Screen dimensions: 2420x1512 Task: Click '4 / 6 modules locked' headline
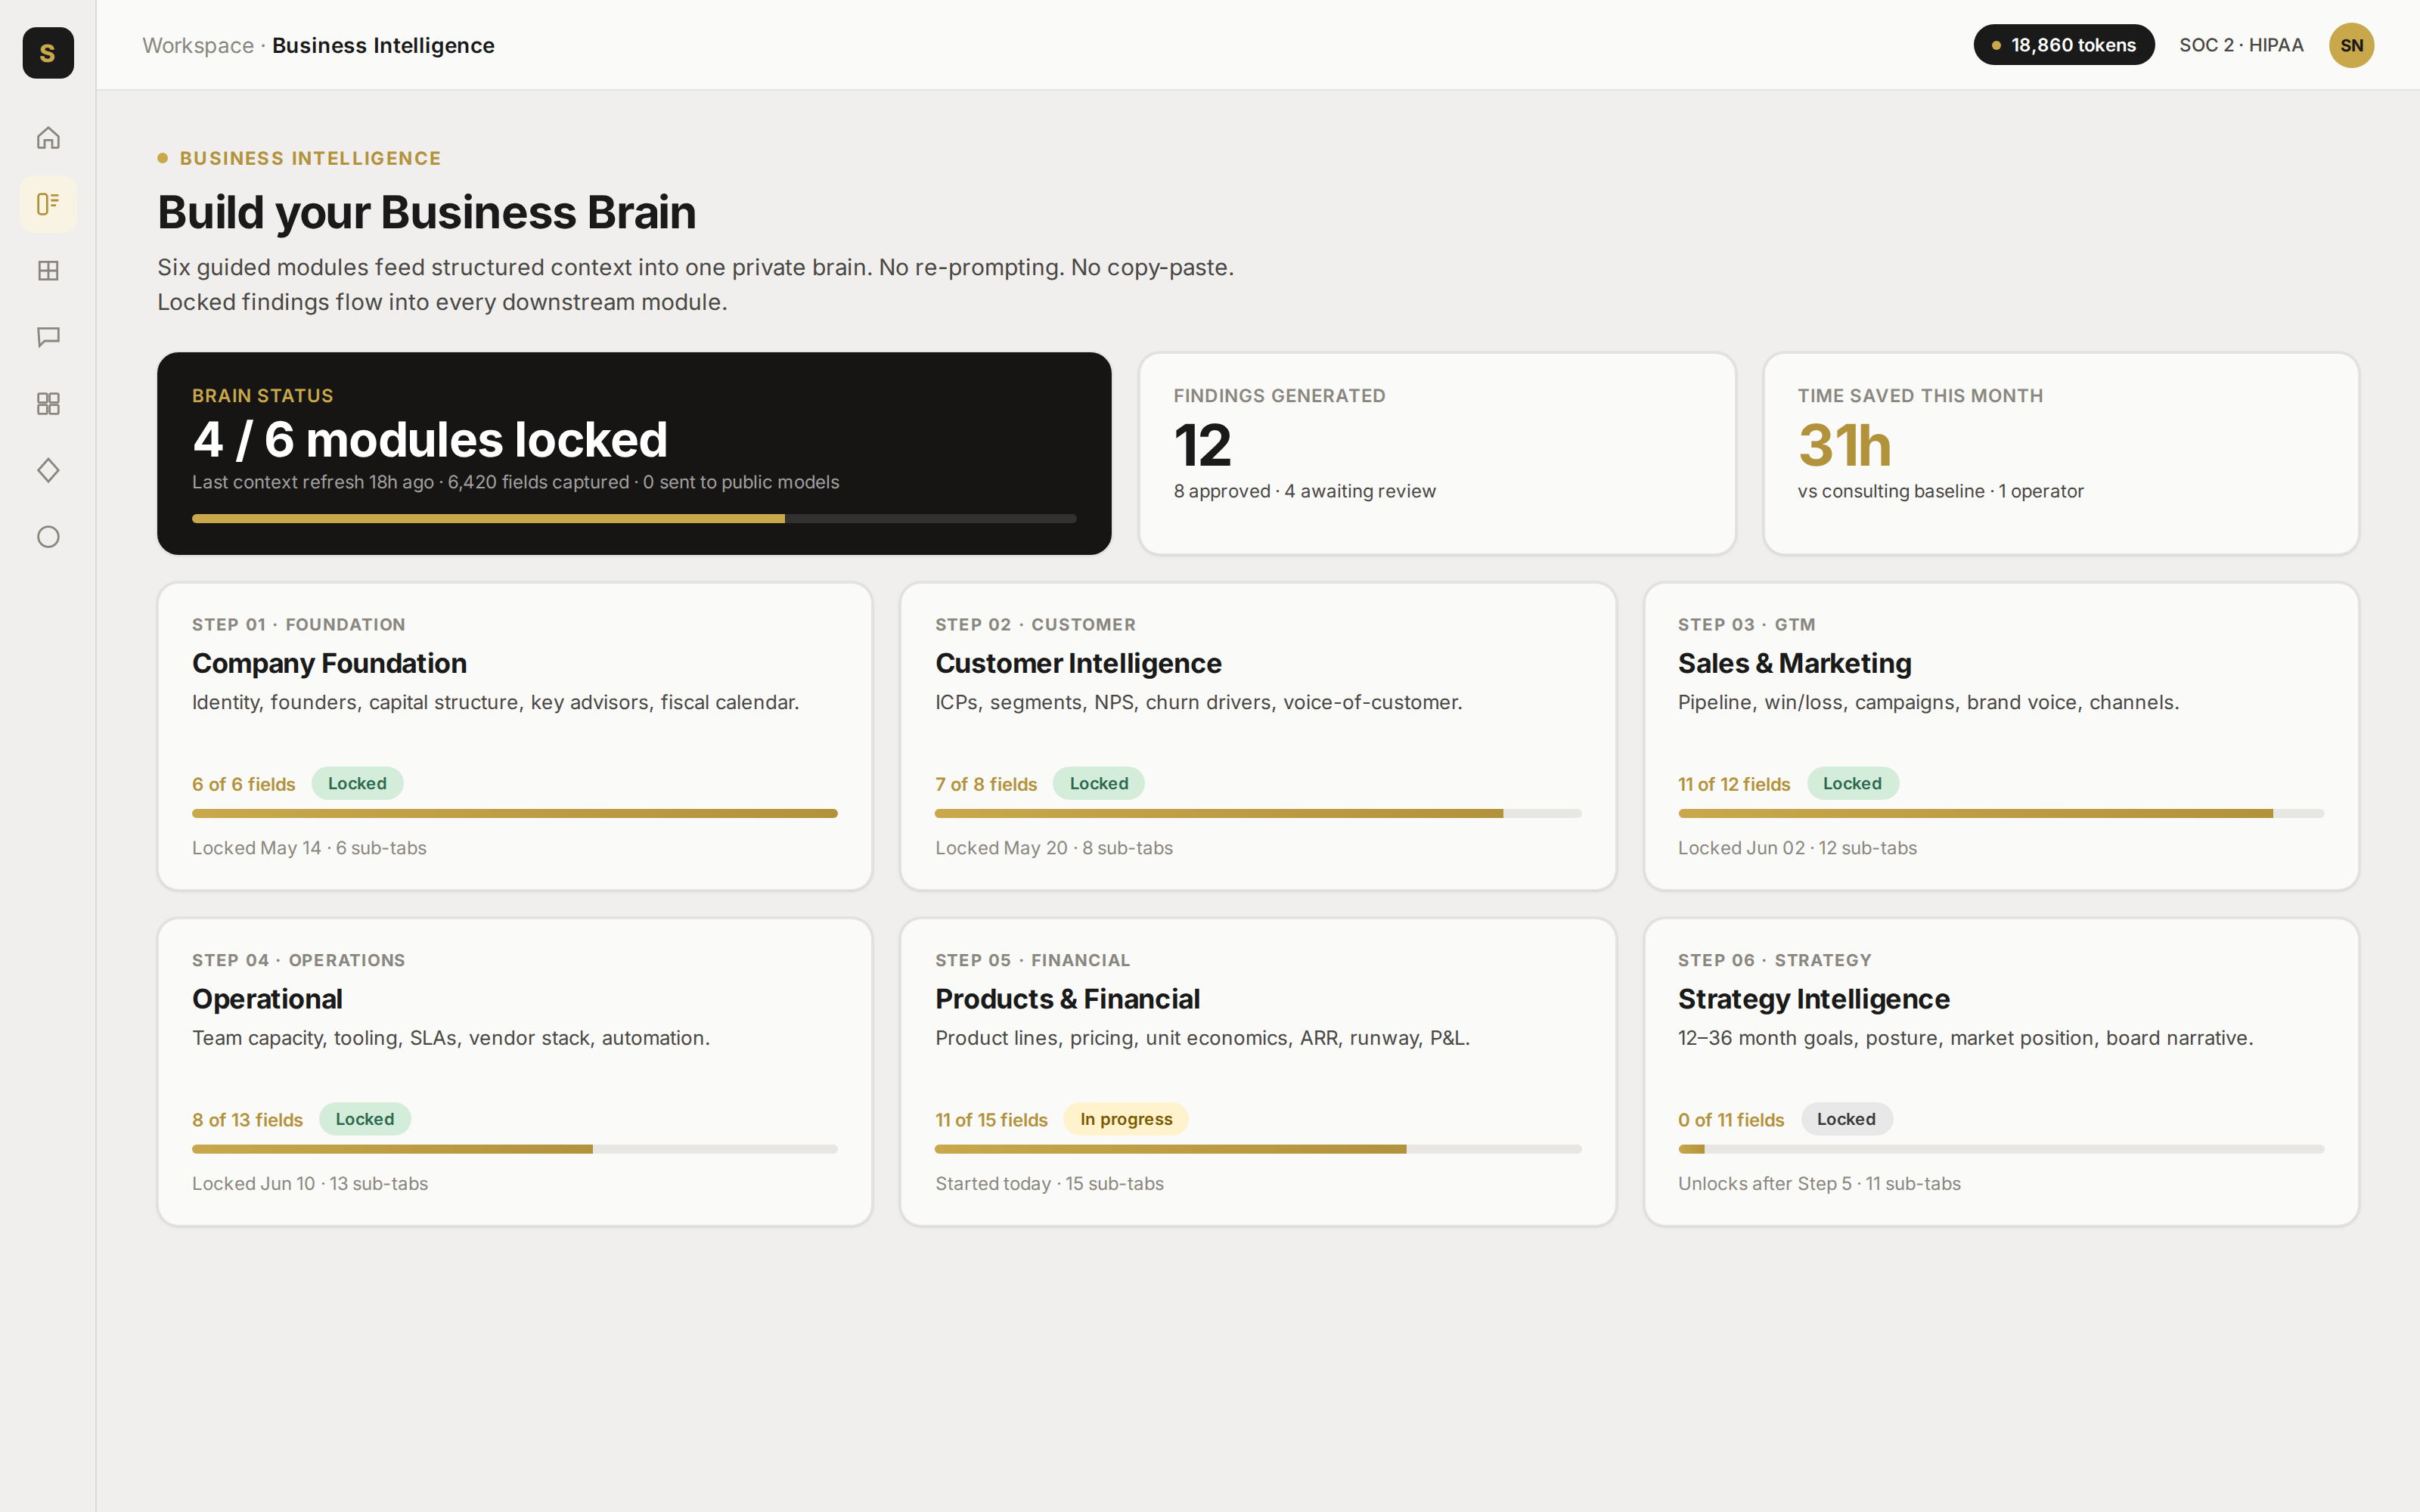point(430,439)
